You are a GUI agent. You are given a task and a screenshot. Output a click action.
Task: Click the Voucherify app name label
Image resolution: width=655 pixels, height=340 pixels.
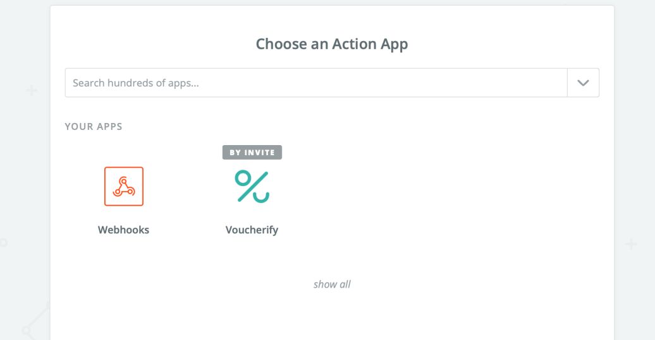click(x=252, y=230)
